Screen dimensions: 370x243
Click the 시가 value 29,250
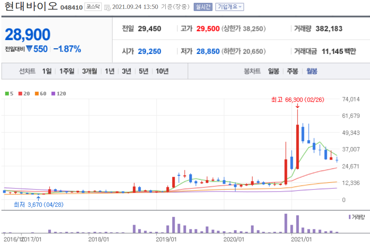point(149,51)
